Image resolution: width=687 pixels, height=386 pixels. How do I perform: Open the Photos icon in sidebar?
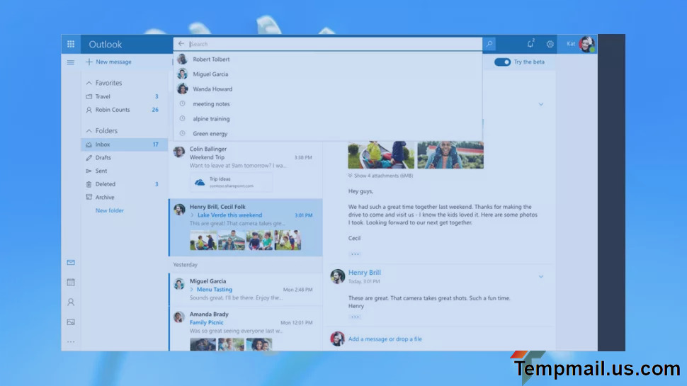71,322
